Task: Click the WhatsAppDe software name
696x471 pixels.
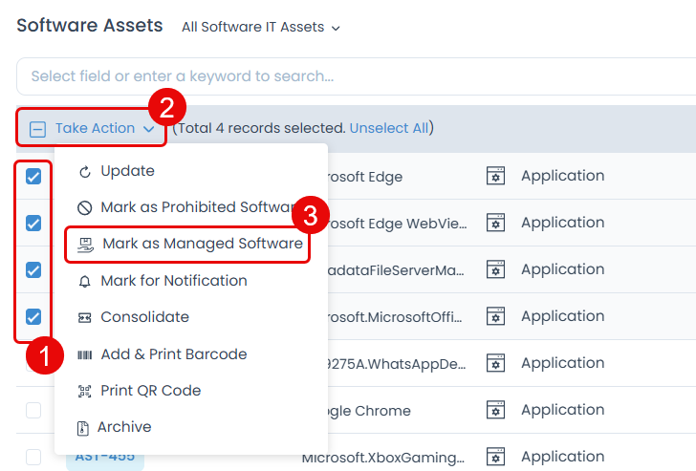Action: 397,364
